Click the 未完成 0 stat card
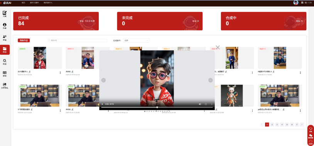314x146 pixels. point(160,21)
